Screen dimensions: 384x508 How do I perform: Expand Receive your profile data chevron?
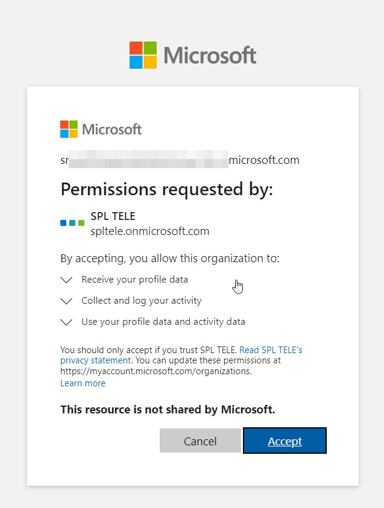[66, 280]
